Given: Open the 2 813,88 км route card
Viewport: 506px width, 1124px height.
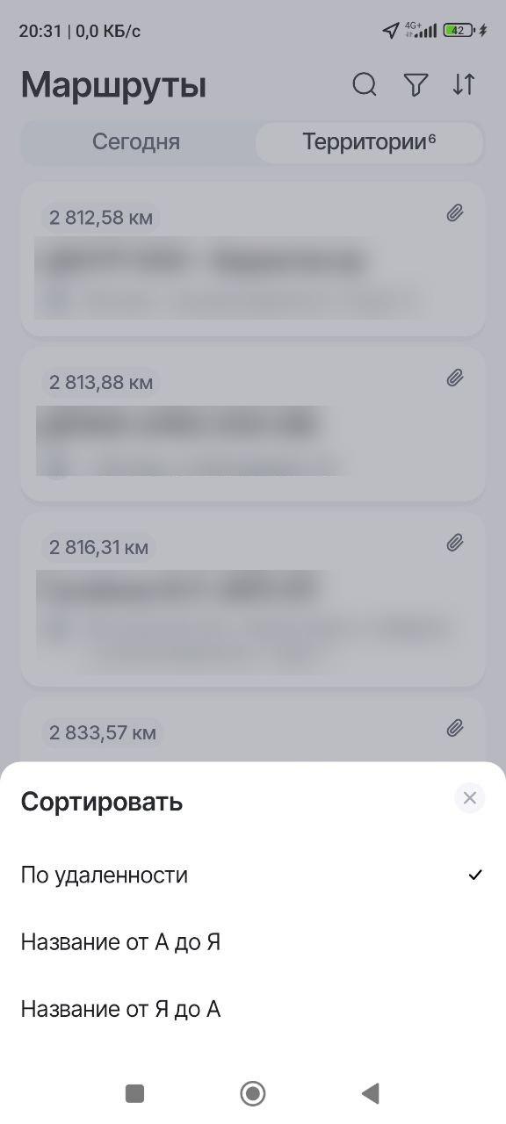Looking at the screenshot, I should [x=253, y=424].
